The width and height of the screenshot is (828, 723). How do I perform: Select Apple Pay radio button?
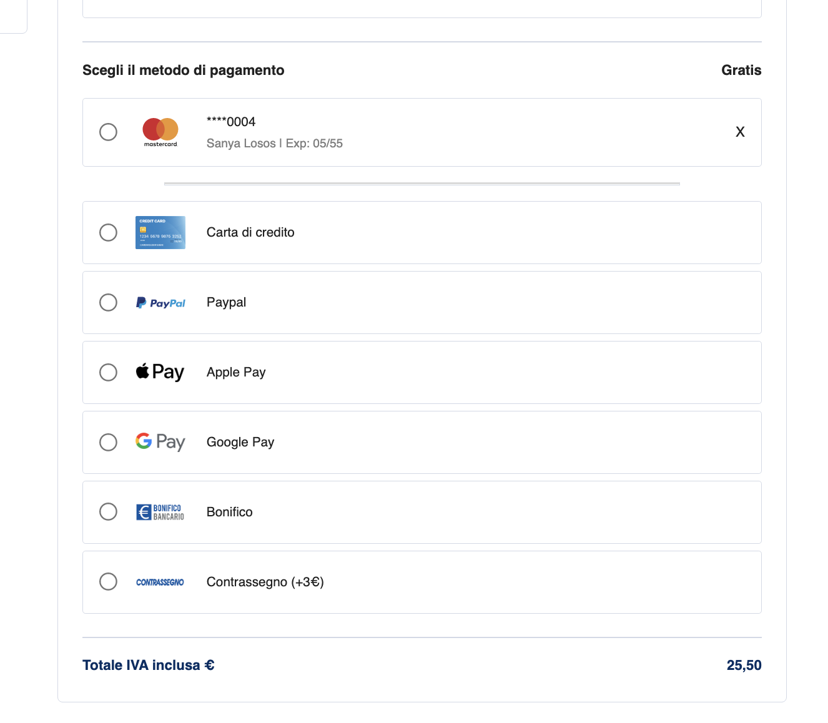point(108,372)
